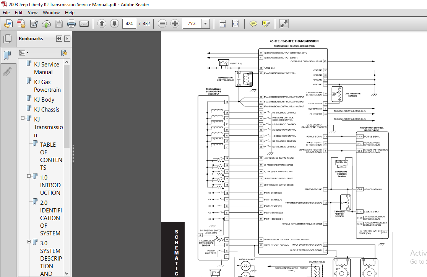Screen dimensions: 427x277
Task: Open the TABLE OF CONTENTS bookmark
Action: [x=51, y=156]
